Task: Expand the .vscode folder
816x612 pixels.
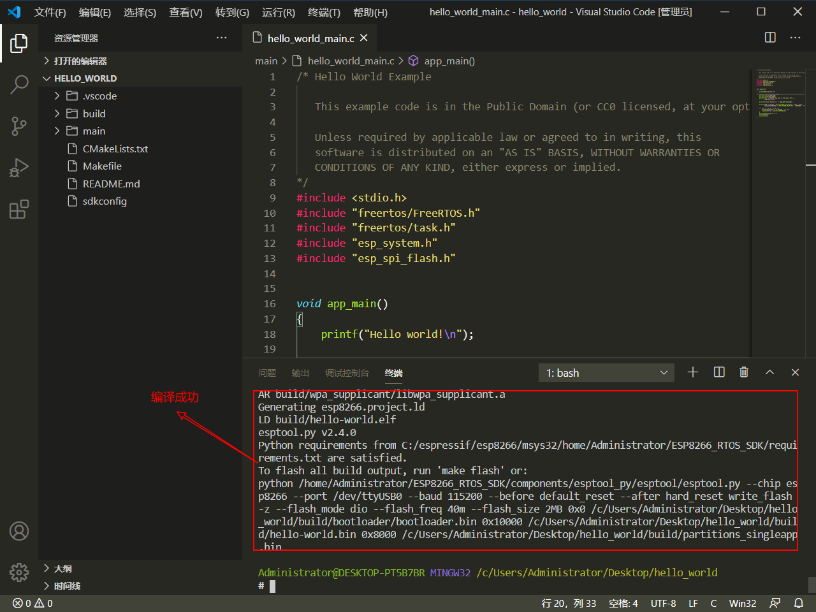Action: [140, 96]
